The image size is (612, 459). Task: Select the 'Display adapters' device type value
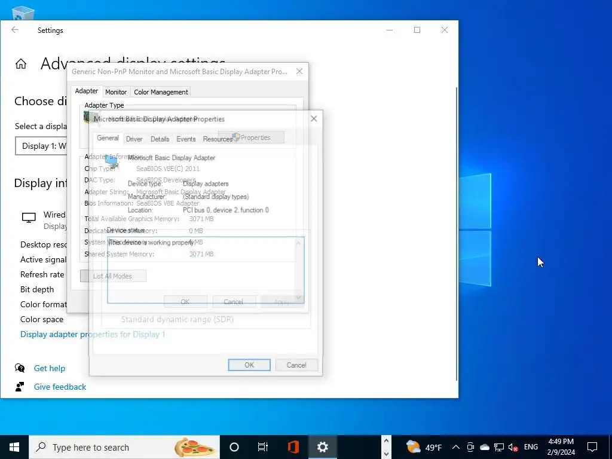(x=206, y=183)
